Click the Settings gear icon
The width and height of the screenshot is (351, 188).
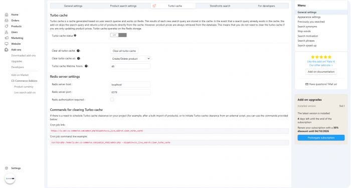tap(7, 168)
